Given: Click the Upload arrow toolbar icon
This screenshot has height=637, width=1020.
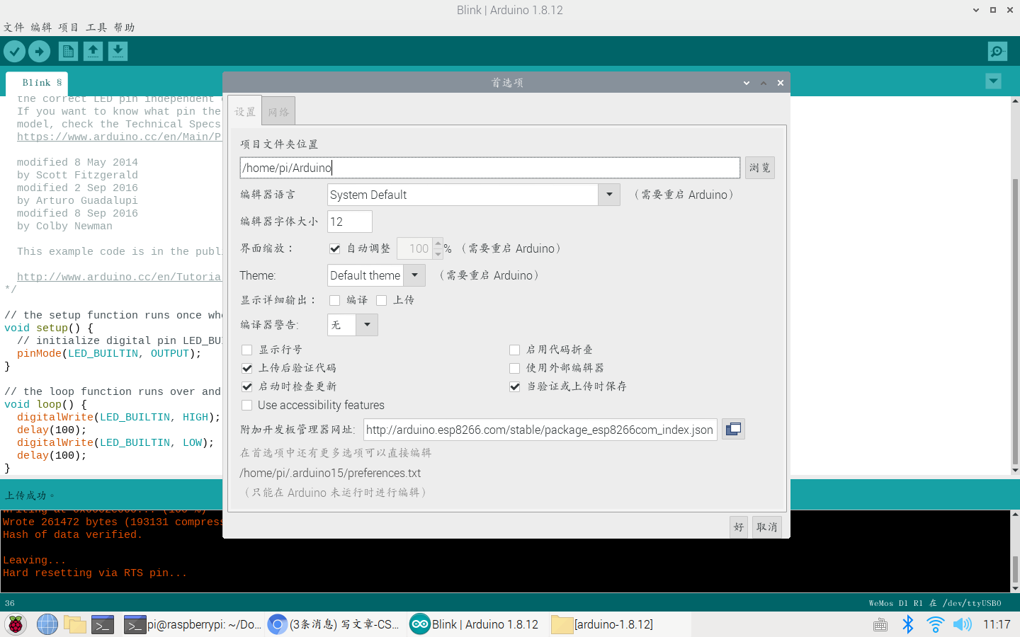Looking at the screenshot, I should click(x=39, y=51).
